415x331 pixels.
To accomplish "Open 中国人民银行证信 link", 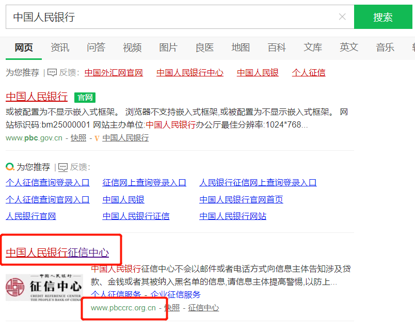I will (x=136, y=216).
